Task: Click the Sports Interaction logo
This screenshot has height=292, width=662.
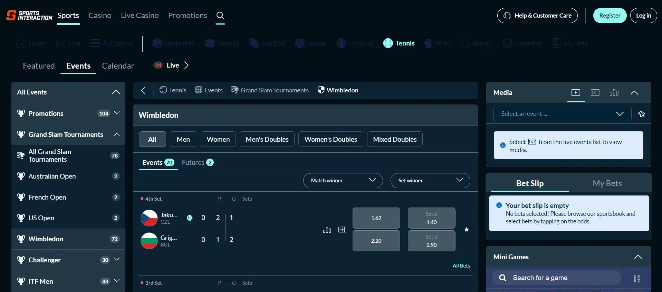Action: [x=29, y=16]
